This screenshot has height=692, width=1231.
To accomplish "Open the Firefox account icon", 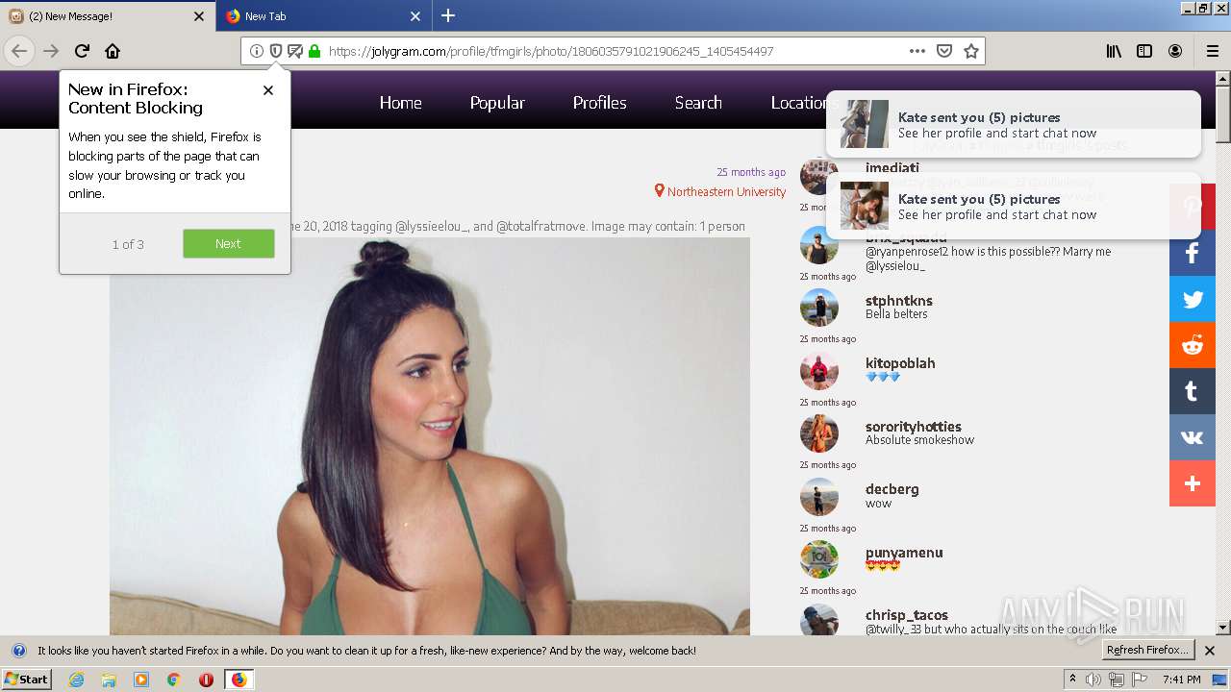I will pyautogui.click(x=1175, y=51).
